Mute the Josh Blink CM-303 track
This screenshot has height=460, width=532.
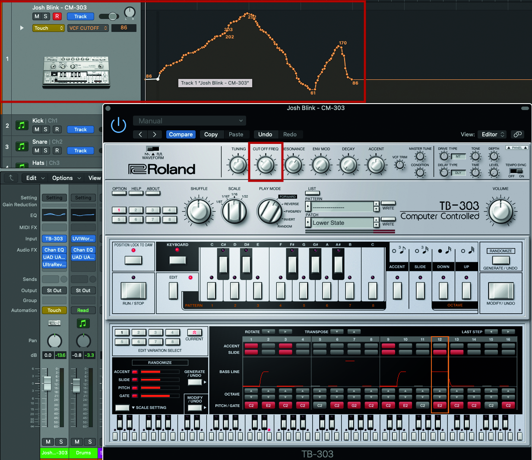click(x=37, y=16)
